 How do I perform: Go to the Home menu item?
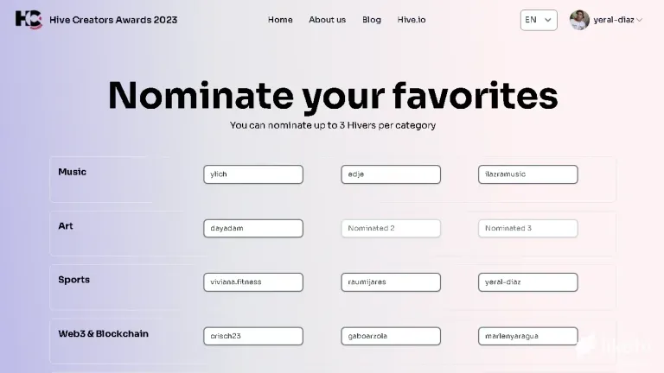tap(280, 20)
